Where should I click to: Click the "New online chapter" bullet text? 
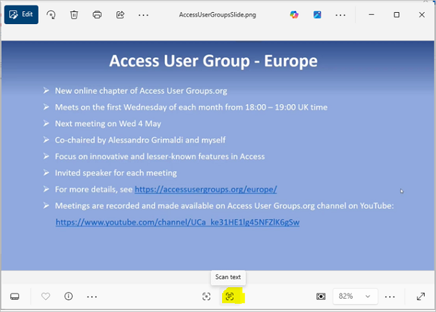[141, 91]
